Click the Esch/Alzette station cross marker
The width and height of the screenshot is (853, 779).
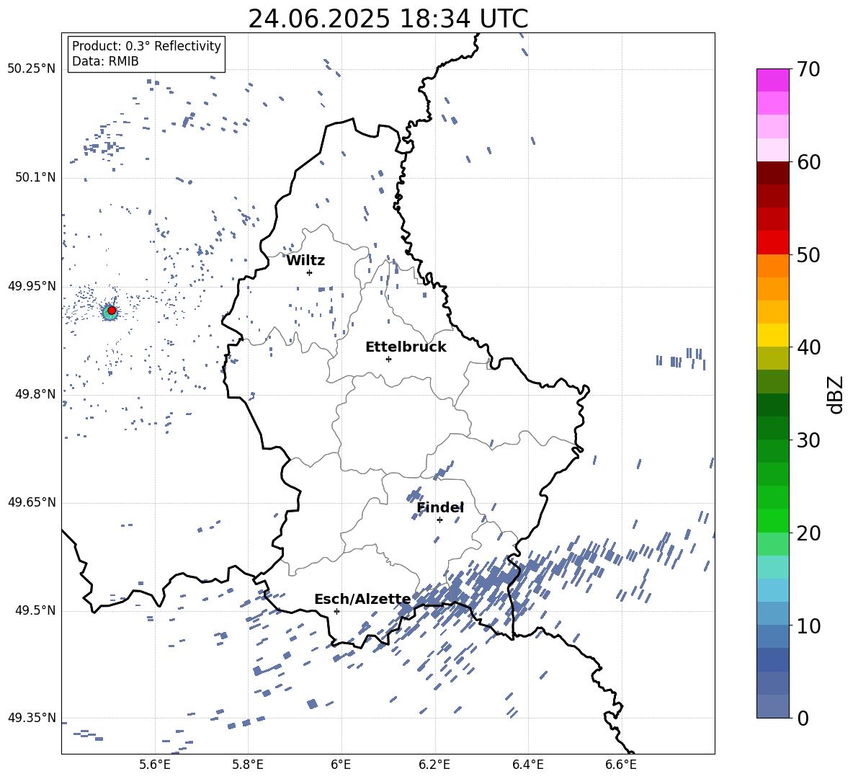click(336, 611)
